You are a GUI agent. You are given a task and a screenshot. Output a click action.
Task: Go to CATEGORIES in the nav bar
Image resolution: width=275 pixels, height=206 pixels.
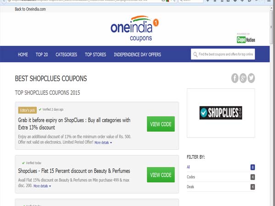66,55
